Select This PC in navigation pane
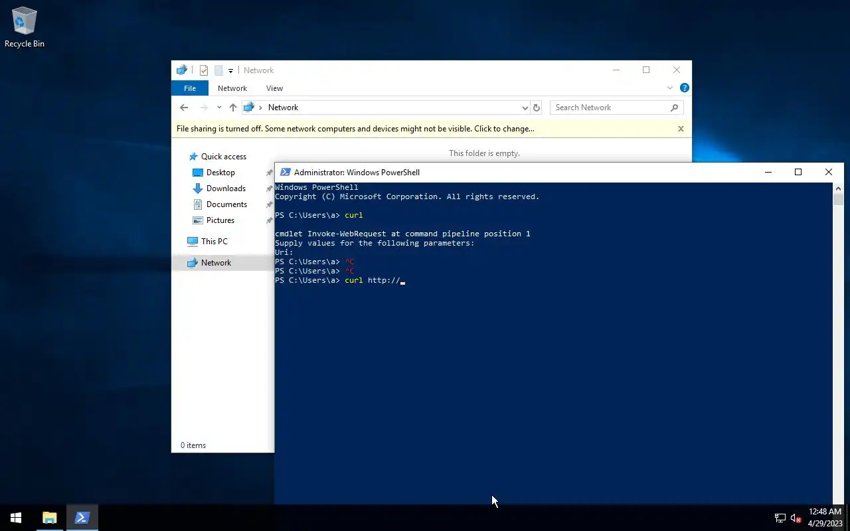 (214, 242)
